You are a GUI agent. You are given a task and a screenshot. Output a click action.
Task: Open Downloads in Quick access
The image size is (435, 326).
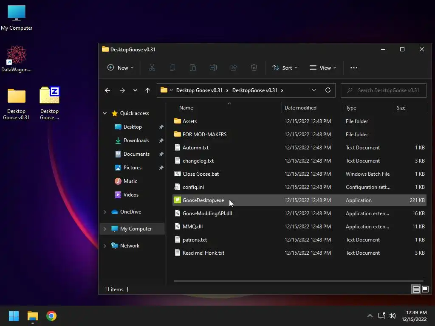coord(136,140)
